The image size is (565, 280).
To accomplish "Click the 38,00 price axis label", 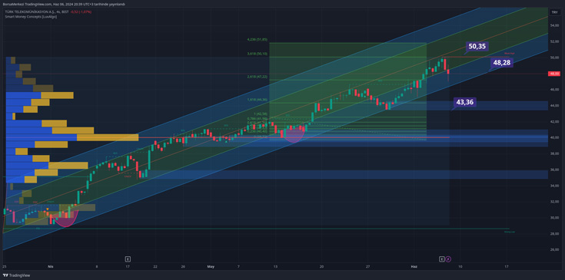I will (553, 153).
